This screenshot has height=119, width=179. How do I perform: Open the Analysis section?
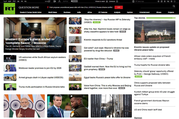coord(117,12)
